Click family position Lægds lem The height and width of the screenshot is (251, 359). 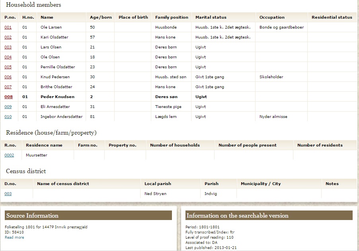pos(166,117)
